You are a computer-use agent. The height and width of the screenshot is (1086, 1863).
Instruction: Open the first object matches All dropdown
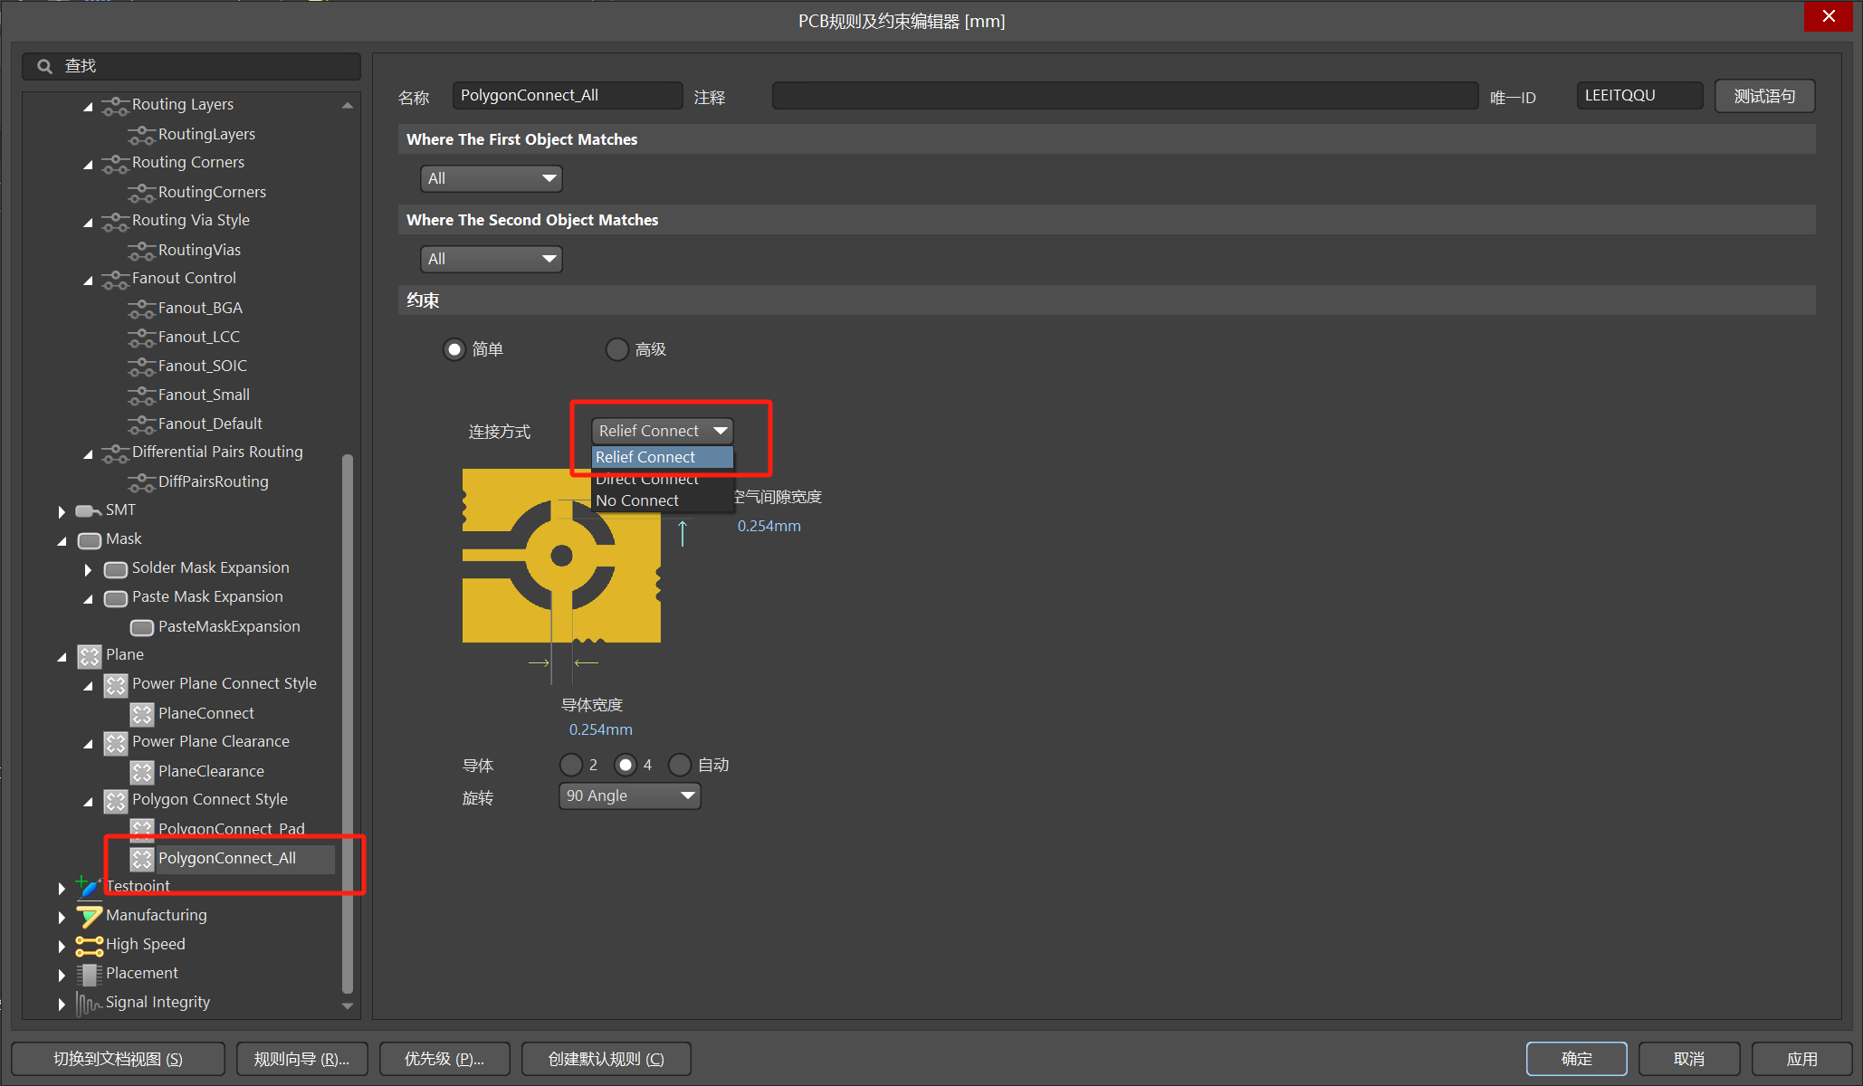(x=491, y=179)
